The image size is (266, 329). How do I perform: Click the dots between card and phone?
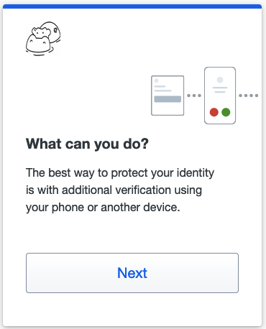[x=194, y=96]
